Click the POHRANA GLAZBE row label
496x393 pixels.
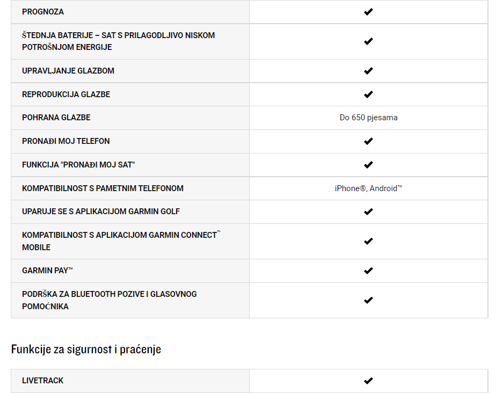pyautogui.click(x=56, y=118)
